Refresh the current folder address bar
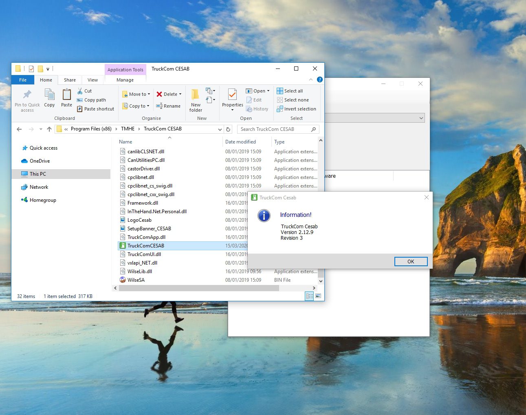The image size is (526, 415). [228, 129]
